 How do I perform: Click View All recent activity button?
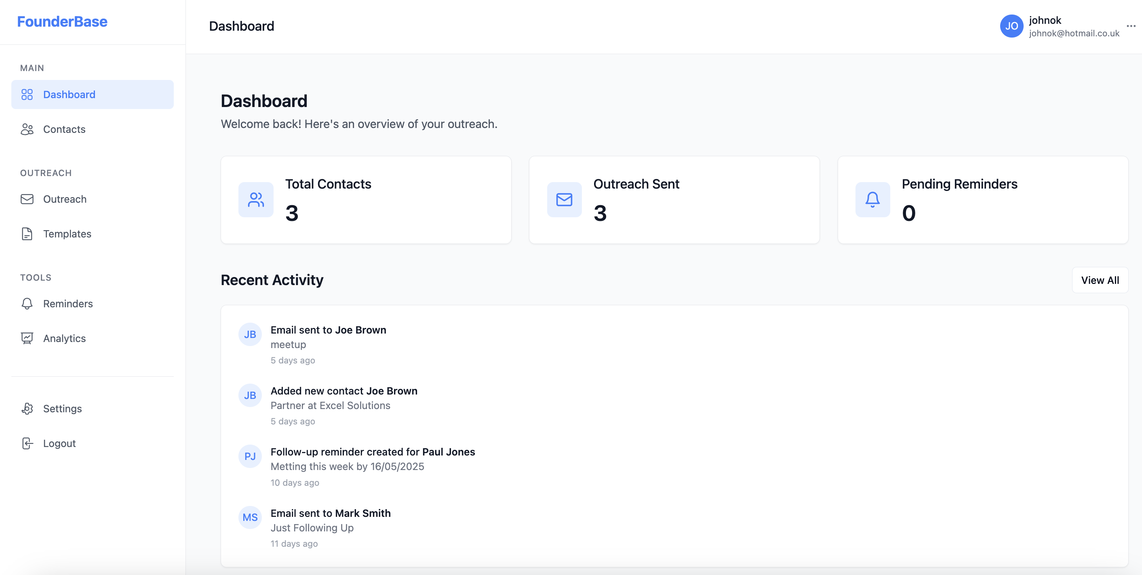[1100, 280]
